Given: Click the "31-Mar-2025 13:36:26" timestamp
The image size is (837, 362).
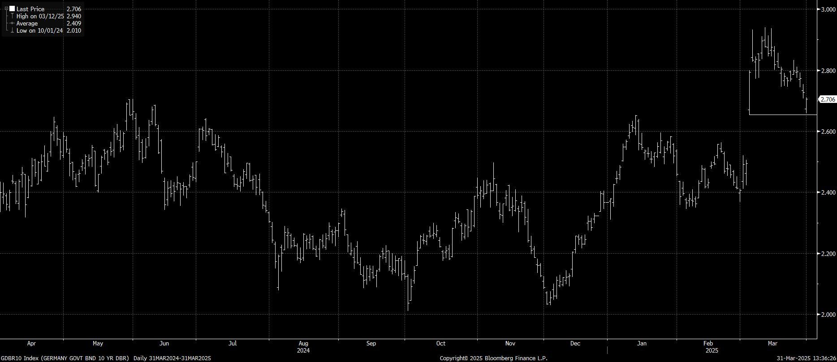Looking at the screenshot, I should 806,358.
